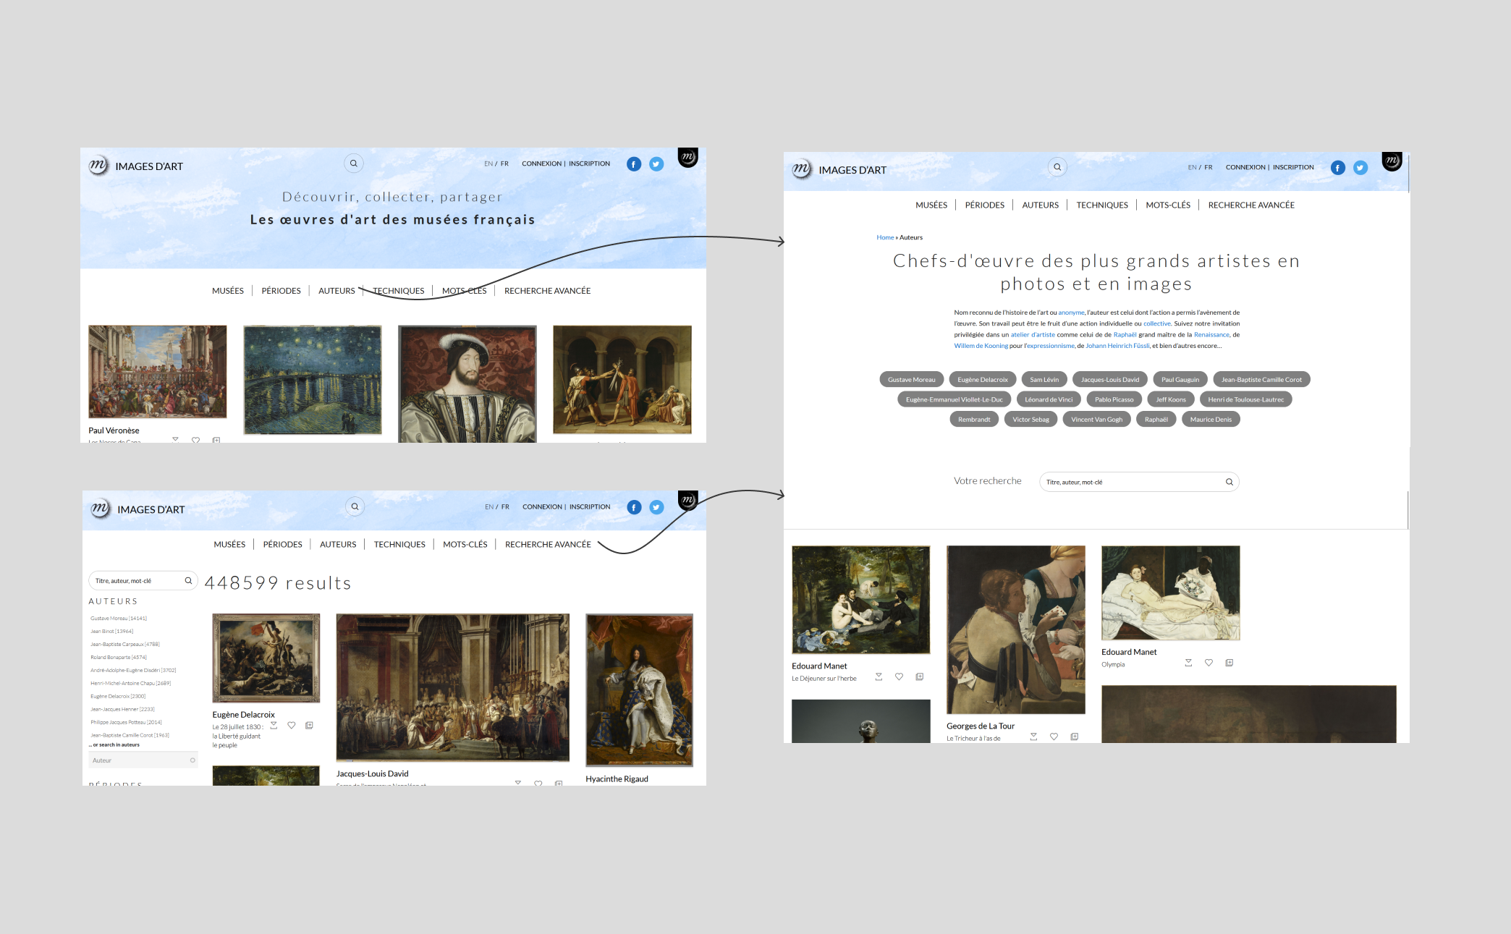Open AUTEURS on the results page navigation
The image size is (1511, 934).
(338, 544)
